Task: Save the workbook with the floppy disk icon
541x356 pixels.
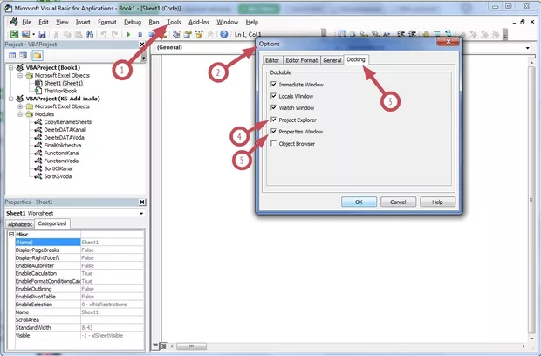Action: coord(42,34)
